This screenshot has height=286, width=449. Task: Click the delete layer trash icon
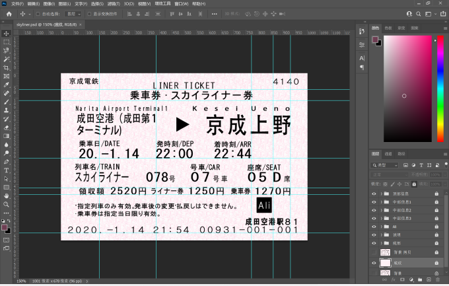point(437,279)
